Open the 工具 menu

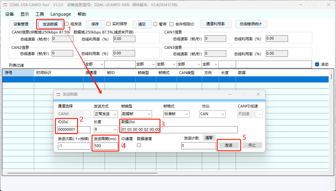(x=40, y=14)
